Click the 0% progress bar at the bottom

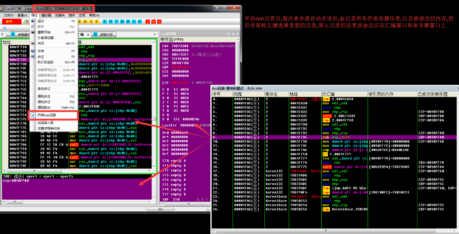click(161, 209)
